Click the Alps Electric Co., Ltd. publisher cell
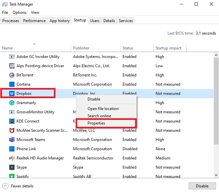This screenshot has width=219, height=194. click(x=91, y=66)
